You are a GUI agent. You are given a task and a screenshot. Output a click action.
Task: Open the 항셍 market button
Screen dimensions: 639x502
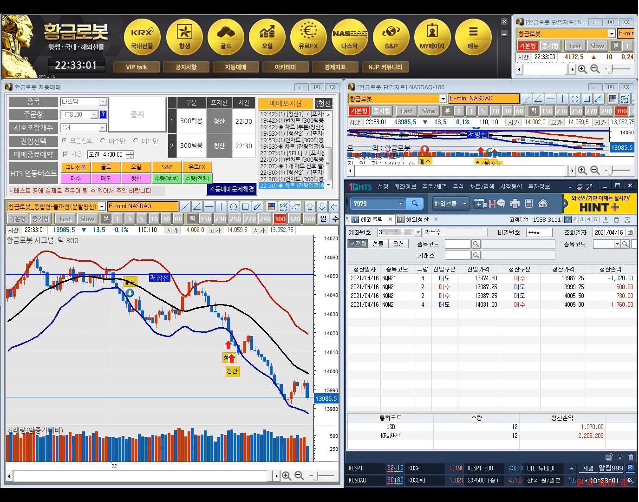pyautogui.click(x=184, y=37)
